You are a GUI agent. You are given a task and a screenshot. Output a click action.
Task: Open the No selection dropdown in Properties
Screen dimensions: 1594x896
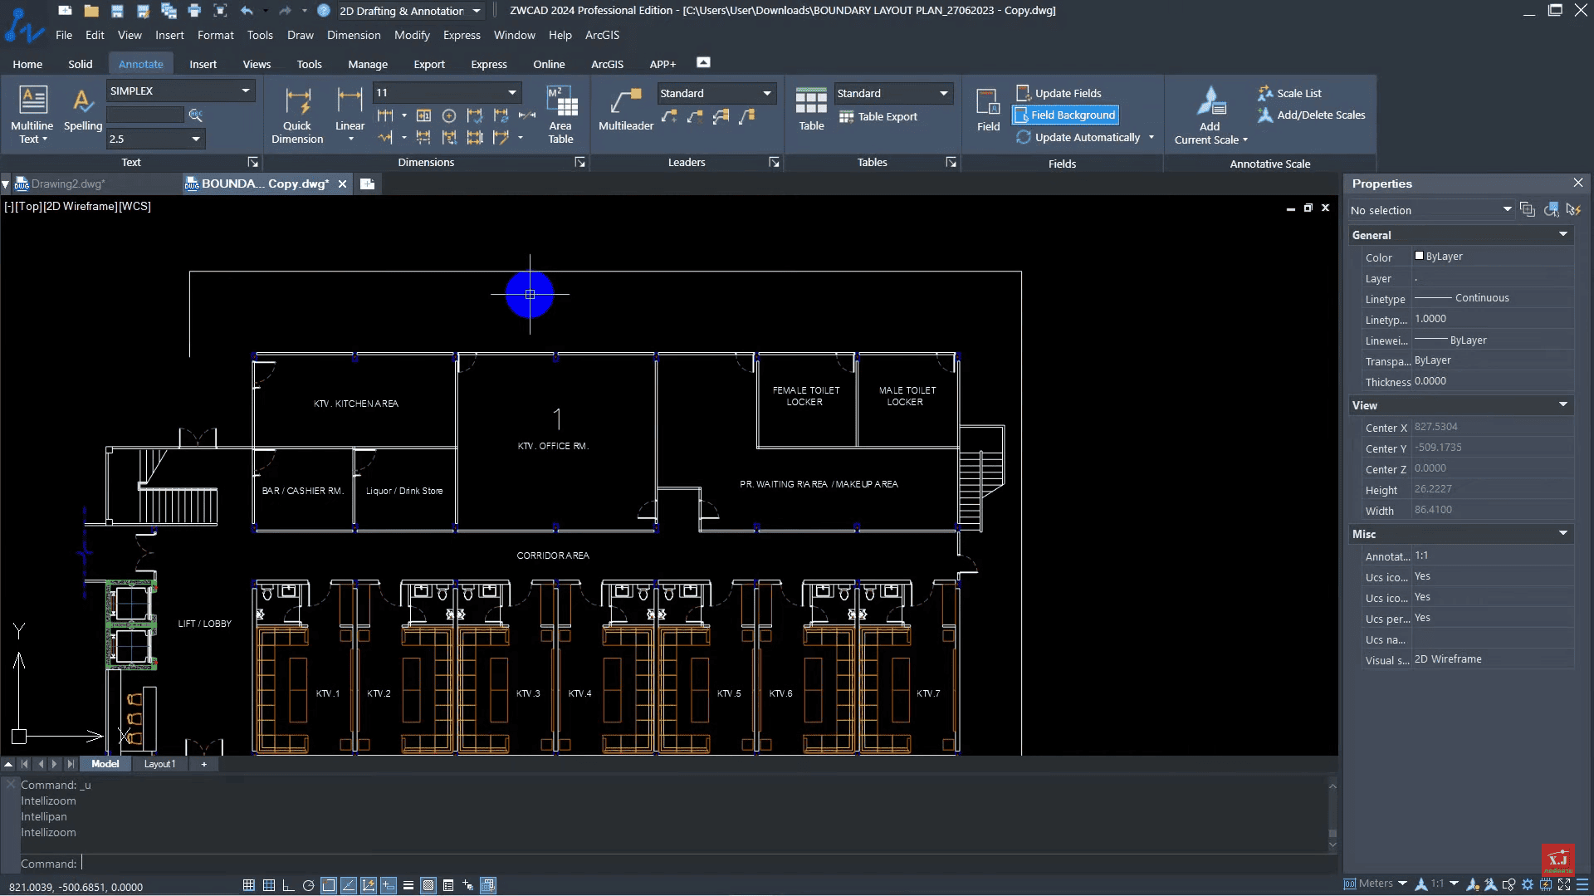[1507, 210]
